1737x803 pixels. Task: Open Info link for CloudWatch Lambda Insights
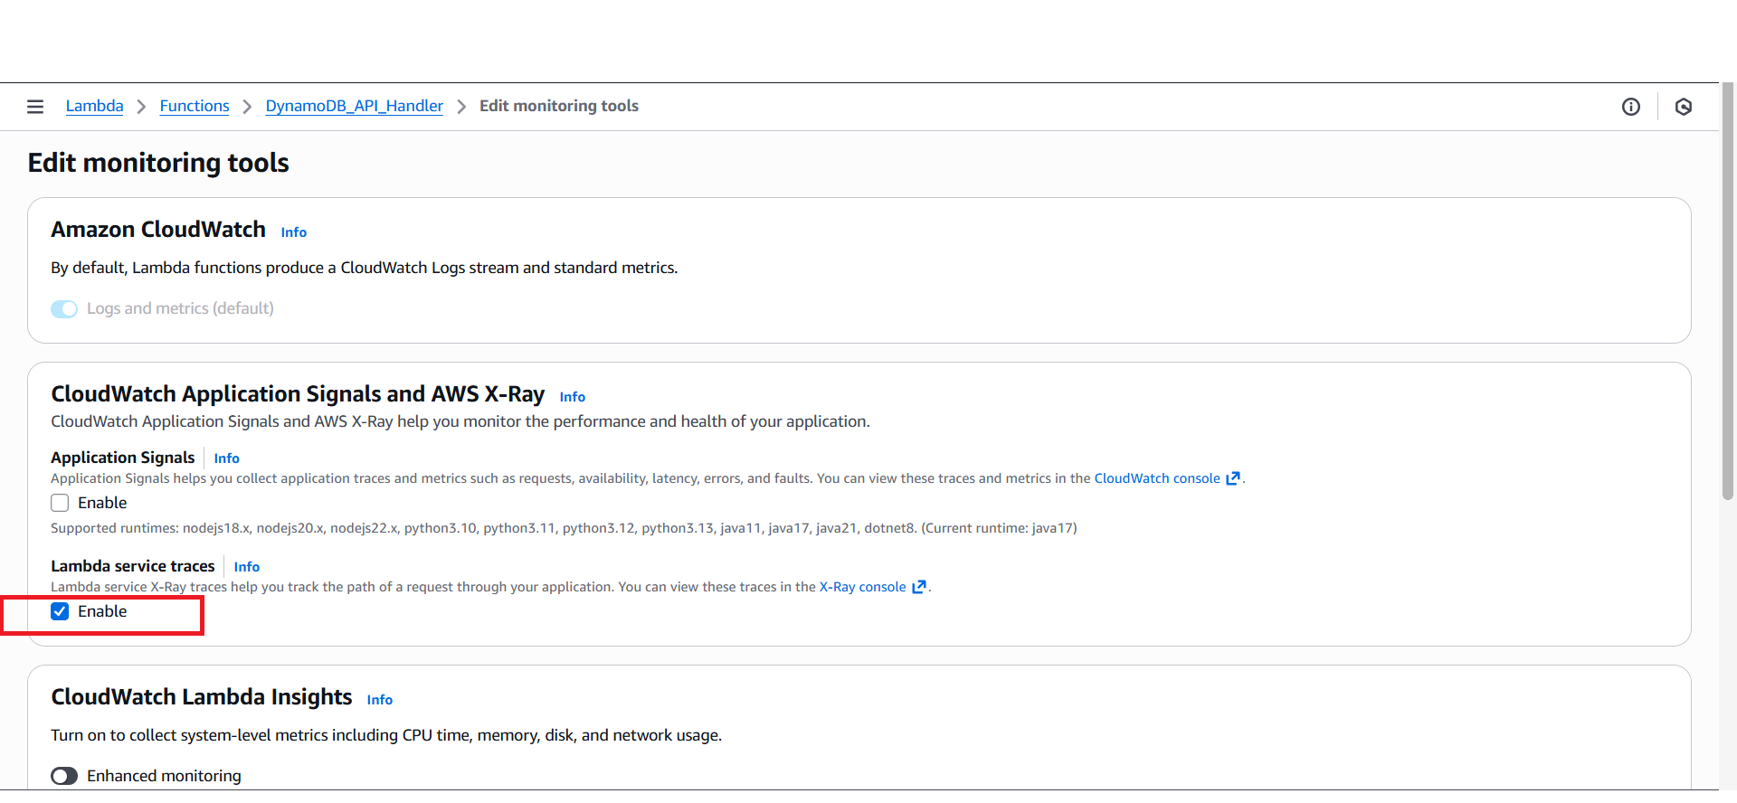[379, 700]
